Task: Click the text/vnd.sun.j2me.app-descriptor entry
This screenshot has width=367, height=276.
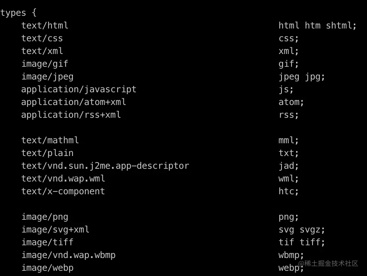Action: [x=105, y=166]
